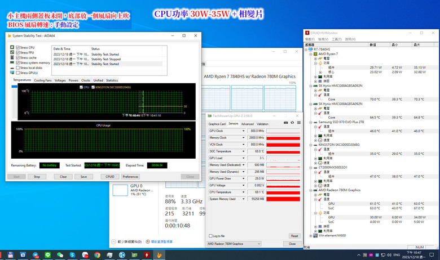Click the CPU Temperature red sensor graph

coord(283,192)
